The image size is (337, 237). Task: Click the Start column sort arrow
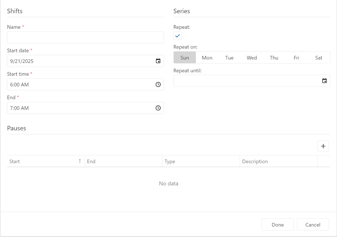pyautogui.click(x=80, y=161)
